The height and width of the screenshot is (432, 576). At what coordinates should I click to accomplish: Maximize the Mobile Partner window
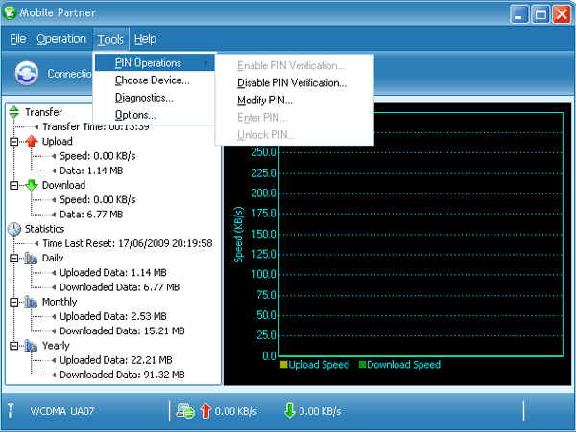[x=540, y=14]
